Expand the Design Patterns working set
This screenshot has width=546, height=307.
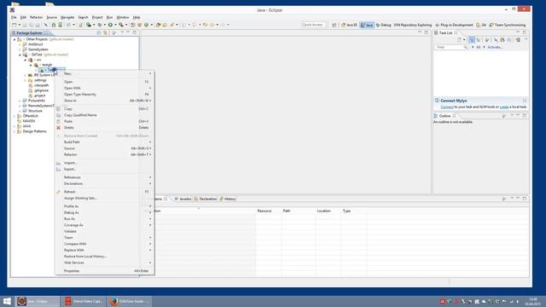pyautogui.click(x=15, y=131)
